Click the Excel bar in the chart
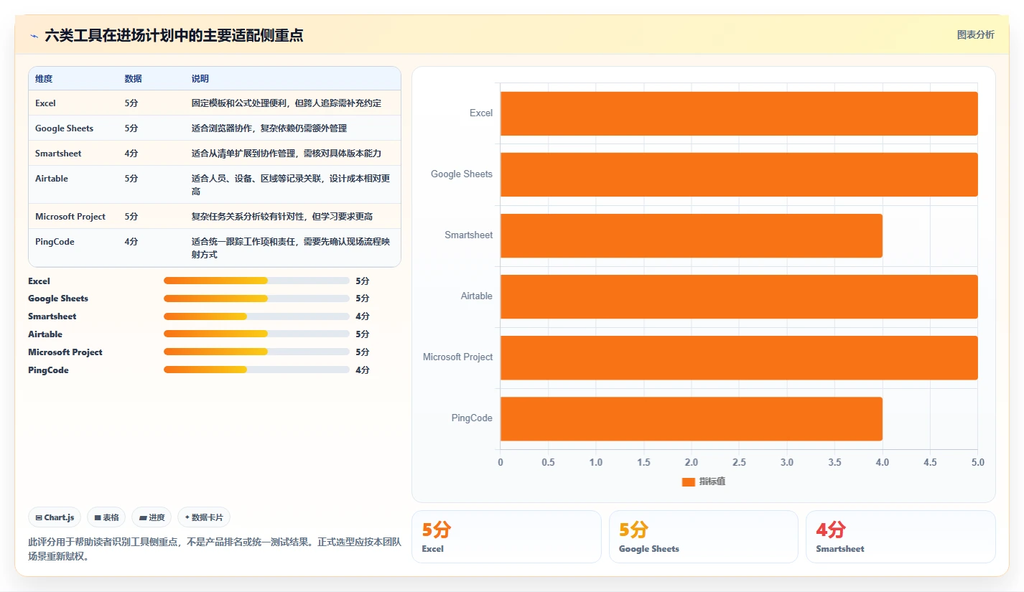 [x=739, y=113]
